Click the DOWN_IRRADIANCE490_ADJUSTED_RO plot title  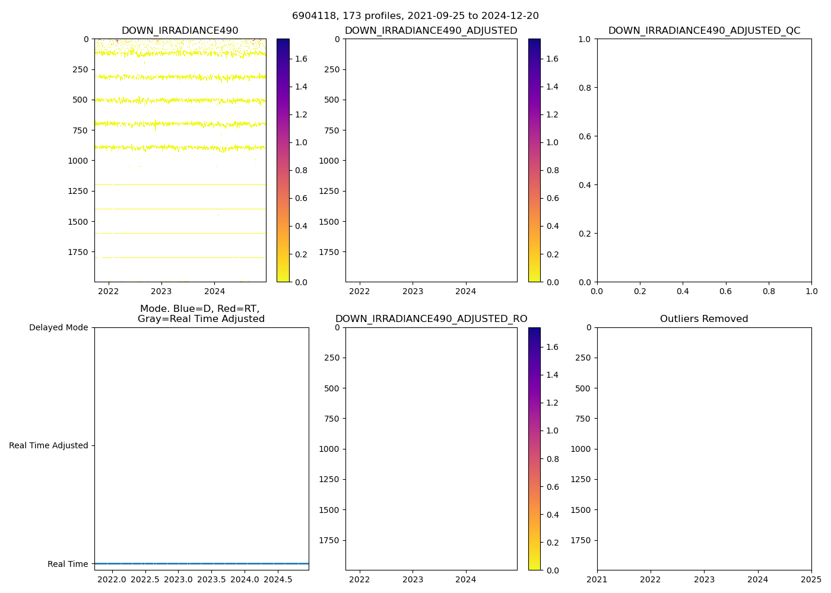coord(431,319)
